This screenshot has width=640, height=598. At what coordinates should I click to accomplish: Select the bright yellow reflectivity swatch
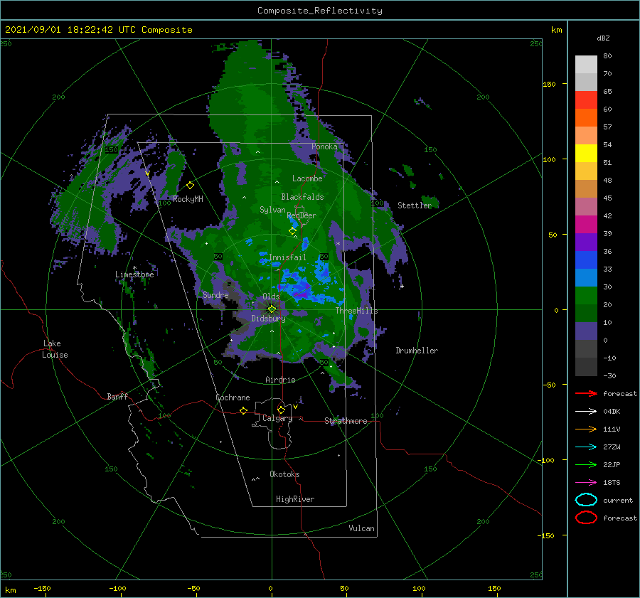[586, 153]
